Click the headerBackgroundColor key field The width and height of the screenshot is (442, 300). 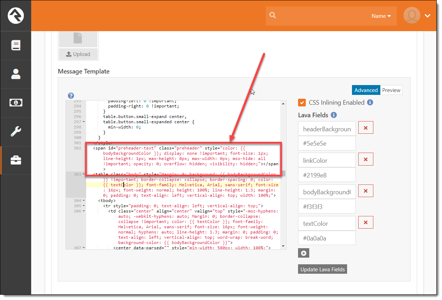click(x=327, y=129)
